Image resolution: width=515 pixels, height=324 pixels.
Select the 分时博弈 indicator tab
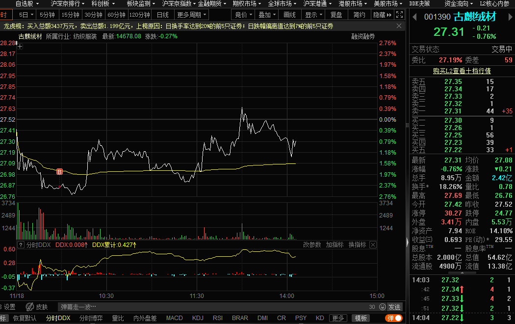coord(91,318)
